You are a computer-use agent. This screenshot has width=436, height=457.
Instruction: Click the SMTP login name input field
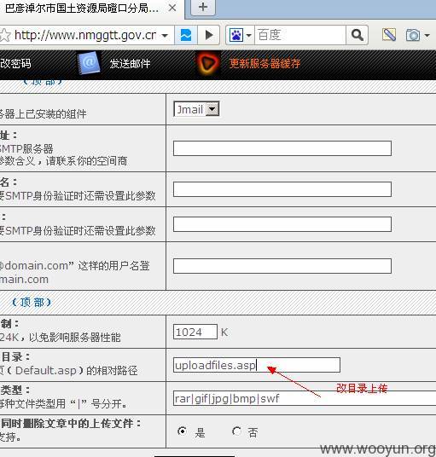coord(282,189)
